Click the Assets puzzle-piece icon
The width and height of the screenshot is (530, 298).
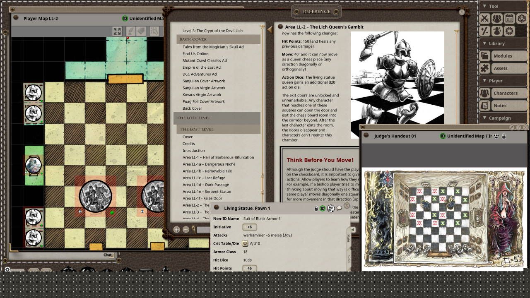point(484,68)
